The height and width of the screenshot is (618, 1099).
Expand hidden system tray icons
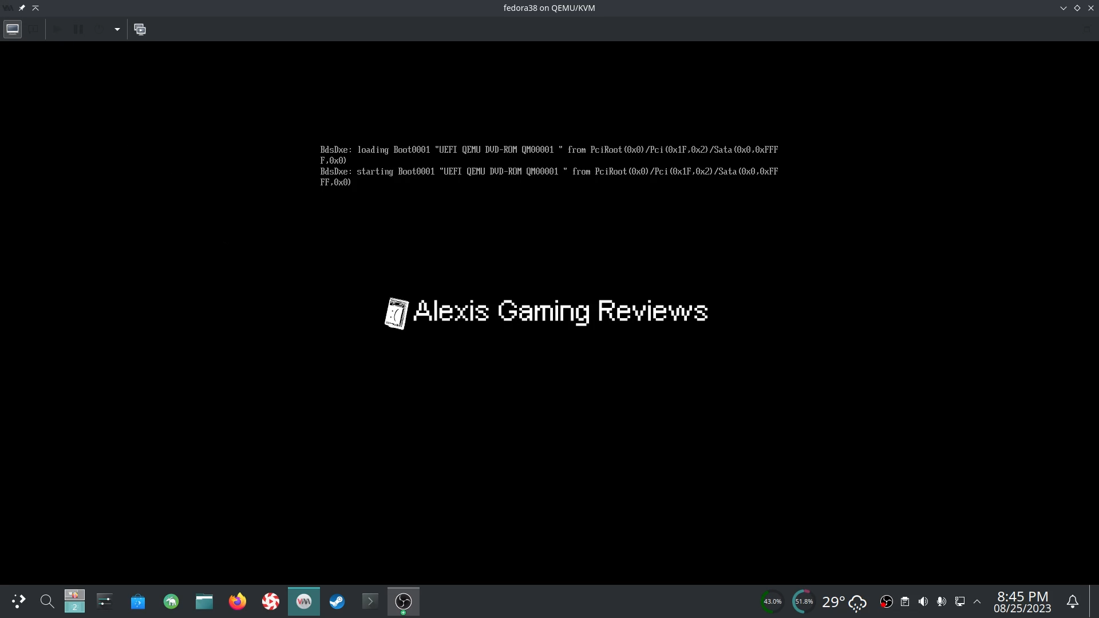[x=977, y=601]
